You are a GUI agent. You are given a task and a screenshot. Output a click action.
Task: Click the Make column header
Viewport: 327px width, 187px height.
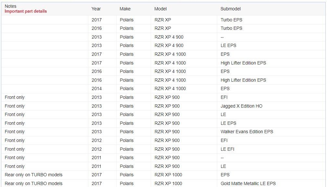tap(125, 9)
